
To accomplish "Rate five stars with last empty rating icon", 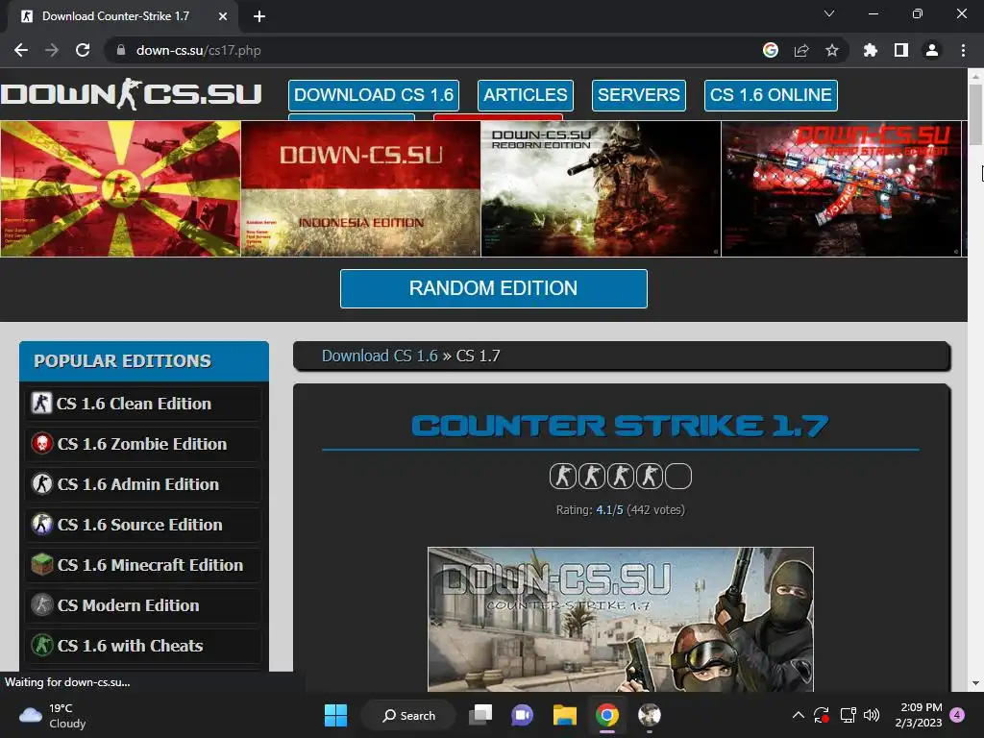I will click(678, 477).
